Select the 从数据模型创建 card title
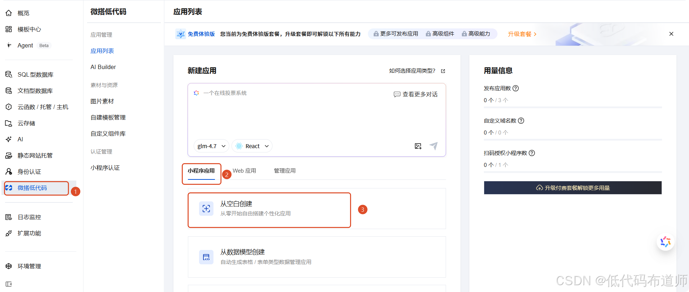The height and width of the screenshot is (292, 689). pos(243,252)
